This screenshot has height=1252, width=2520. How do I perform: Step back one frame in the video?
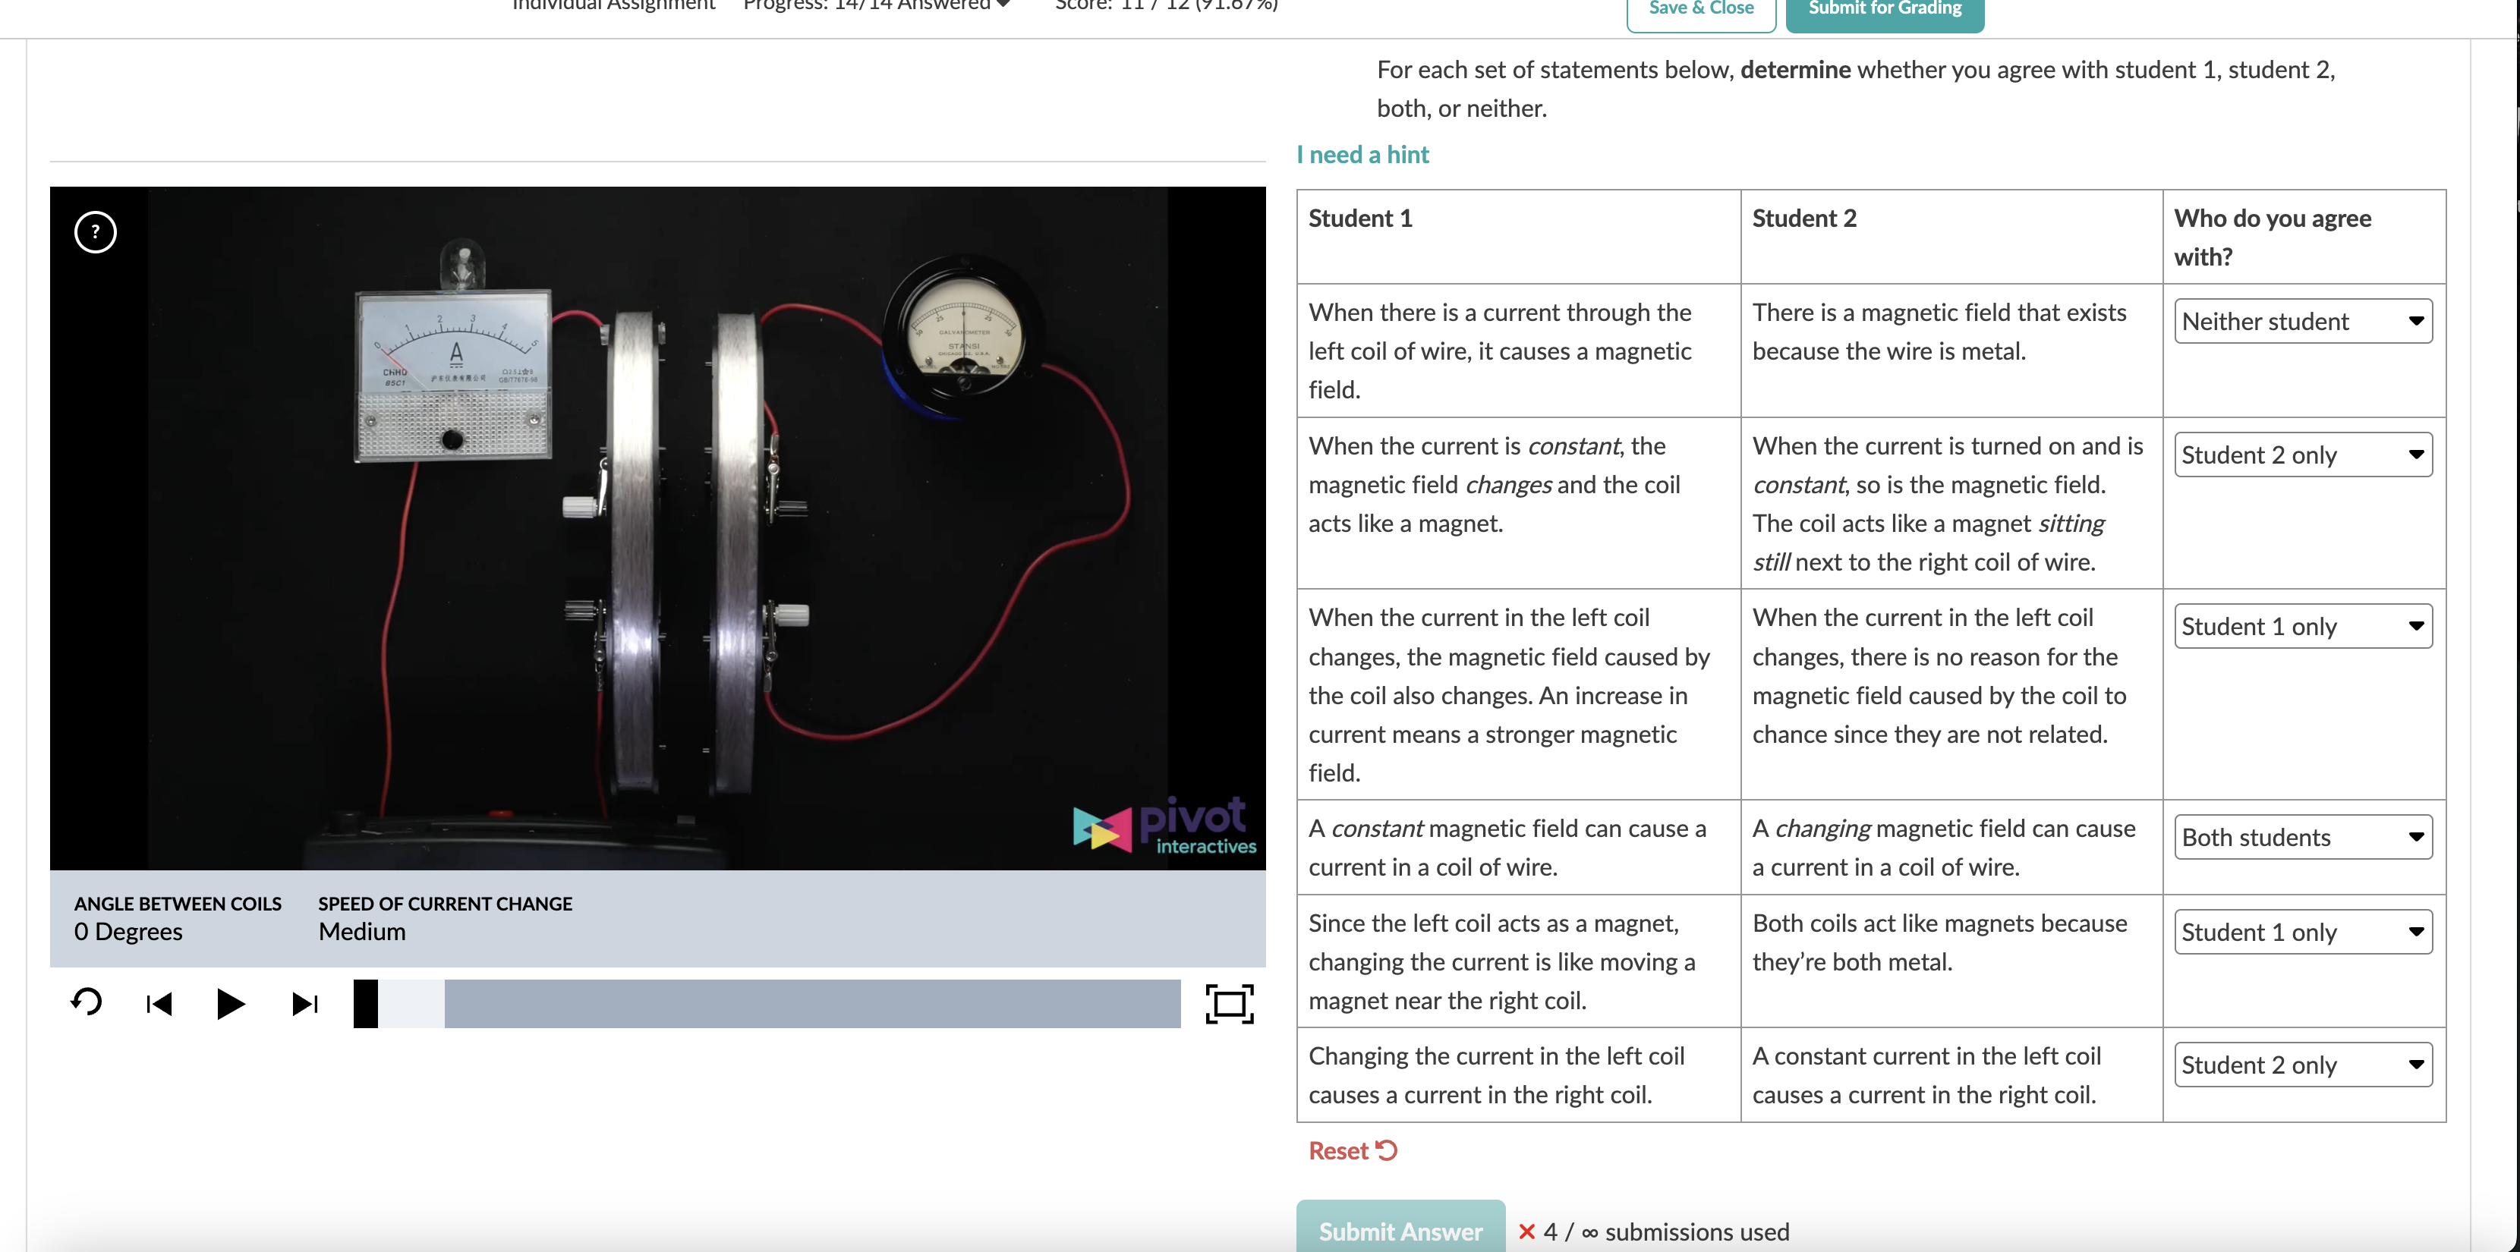(159, 1004)
